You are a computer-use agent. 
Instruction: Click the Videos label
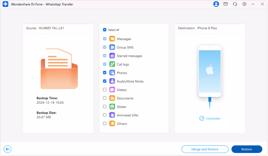tap(122, 90)
